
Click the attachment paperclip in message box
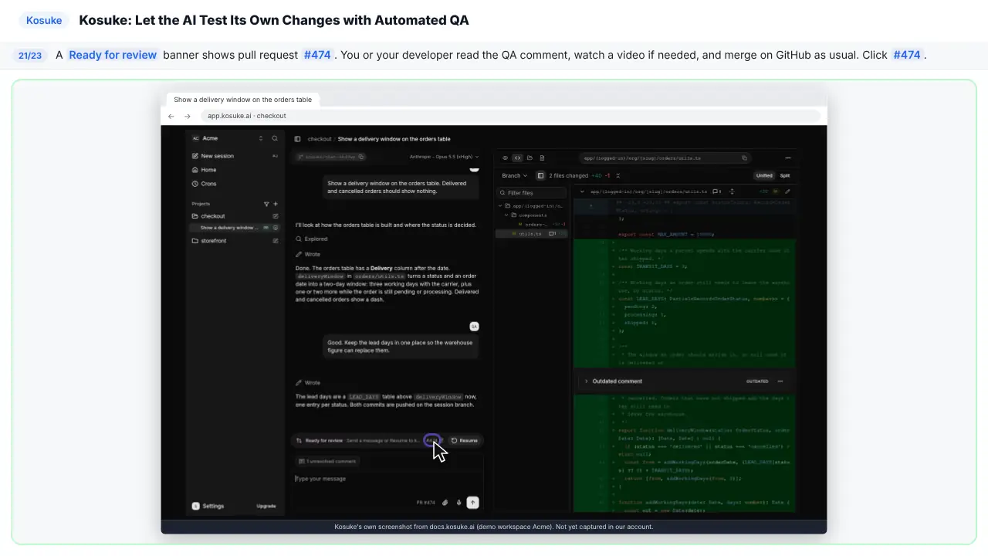tap(445, 503)
